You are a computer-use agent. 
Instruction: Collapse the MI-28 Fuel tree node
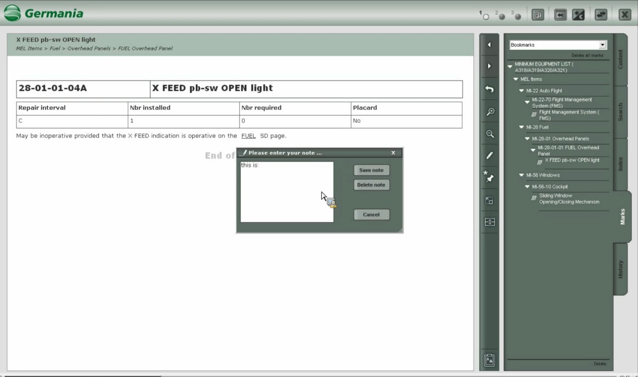pyautogui.click(x=522, y=127)
